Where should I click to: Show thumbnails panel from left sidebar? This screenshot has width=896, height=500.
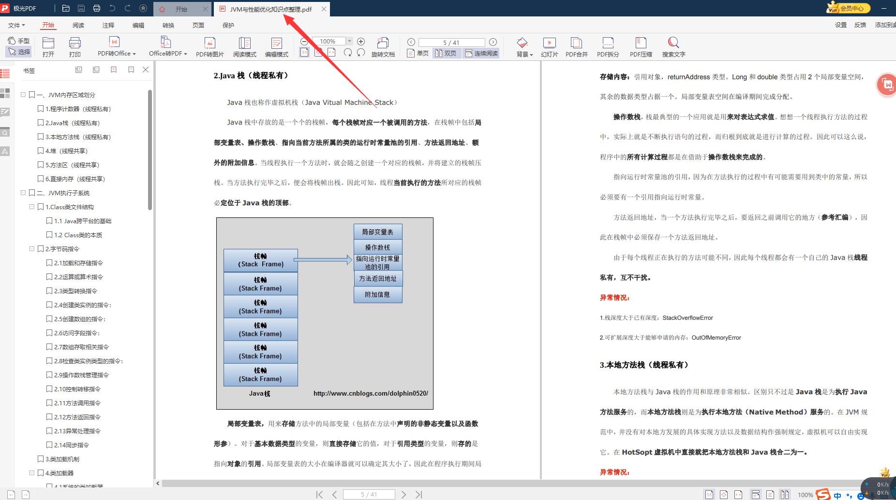[5, 93]
